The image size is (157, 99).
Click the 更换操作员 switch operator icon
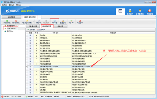coord(140,11)
